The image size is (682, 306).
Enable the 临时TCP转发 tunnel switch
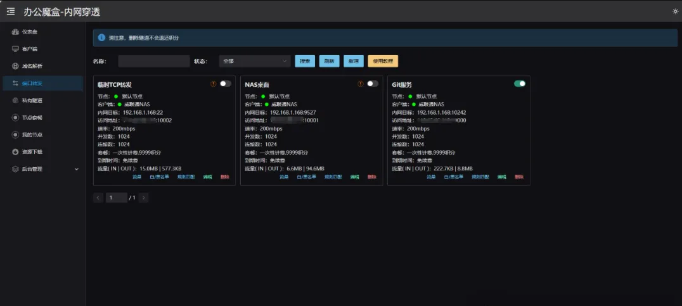[225, 84]
